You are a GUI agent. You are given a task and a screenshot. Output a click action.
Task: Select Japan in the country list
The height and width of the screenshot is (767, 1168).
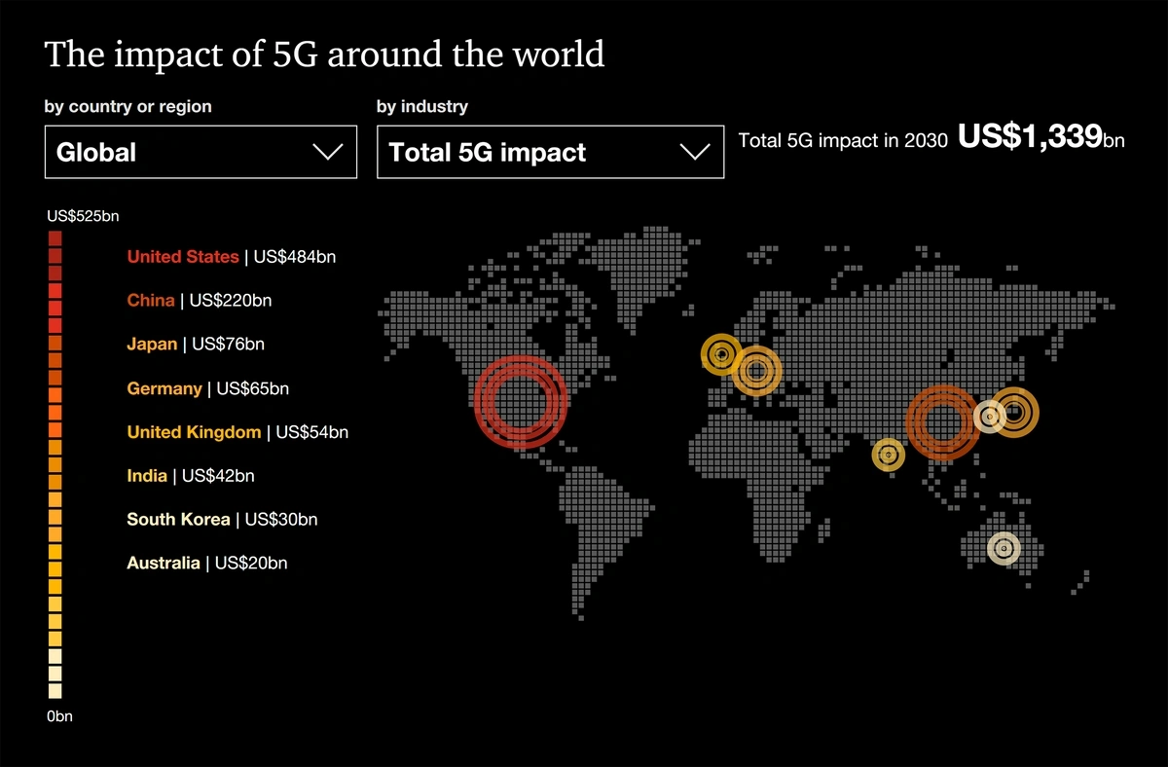[152, 344]
